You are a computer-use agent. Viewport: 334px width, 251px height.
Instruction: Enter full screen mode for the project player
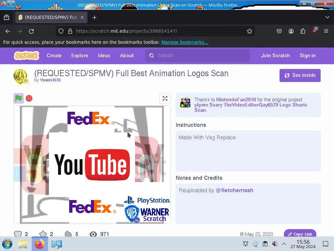(x=165, y=98)
